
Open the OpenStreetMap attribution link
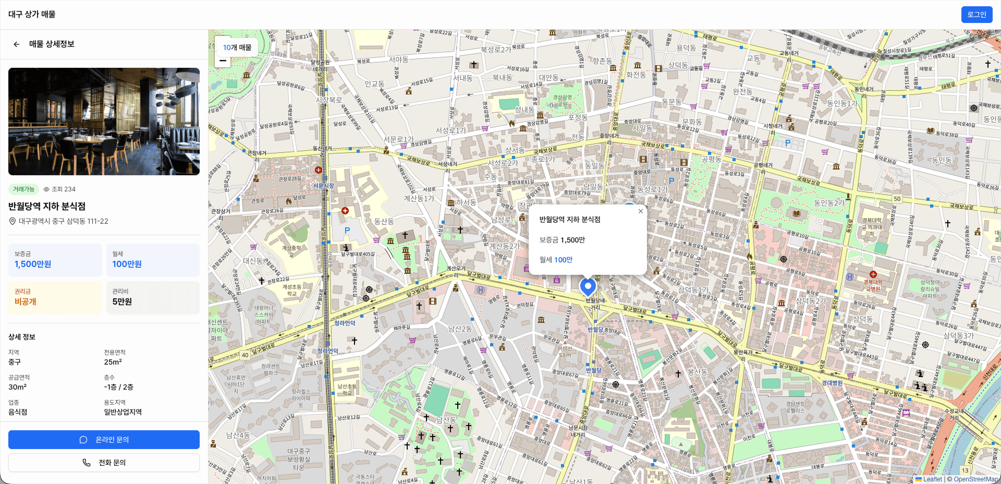coord(975,479)
